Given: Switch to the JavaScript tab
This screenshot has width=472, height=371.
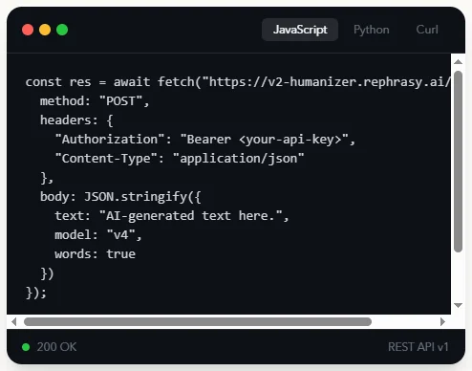Looking at the screenshot, I should (300, 30).
